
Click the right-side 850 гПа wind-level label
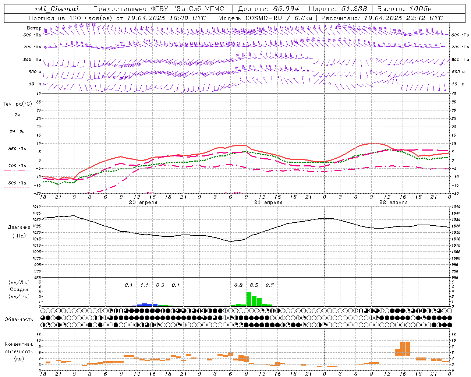pos(460,59)
